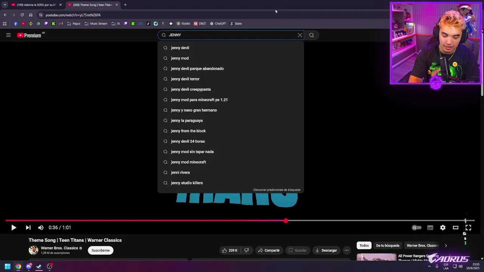Open the Kicklet bookmark
Screen dimensions: 484x272
(x=183, y=23)
